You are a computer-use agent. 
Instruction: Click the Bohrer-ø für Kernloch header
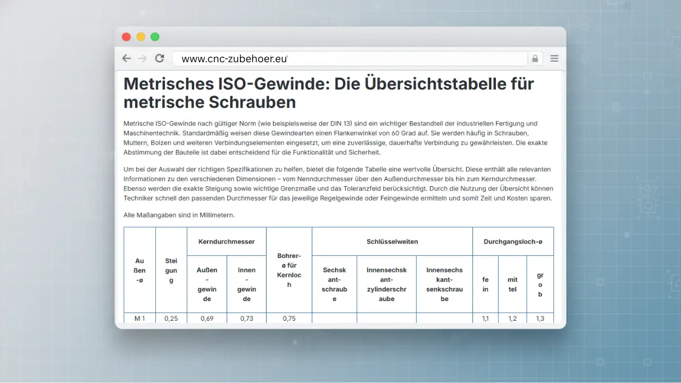coord(289,270)
